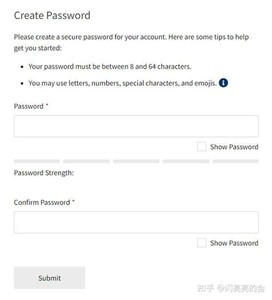Click the Zhihu watermark at the bottom right

tap(231, 289)
